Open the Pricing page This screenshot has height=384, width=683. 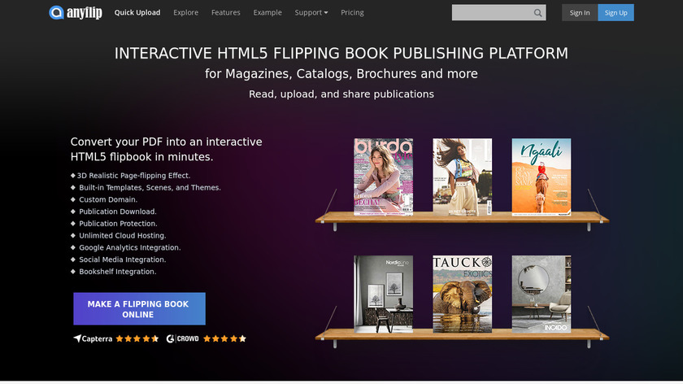[352, 13]
